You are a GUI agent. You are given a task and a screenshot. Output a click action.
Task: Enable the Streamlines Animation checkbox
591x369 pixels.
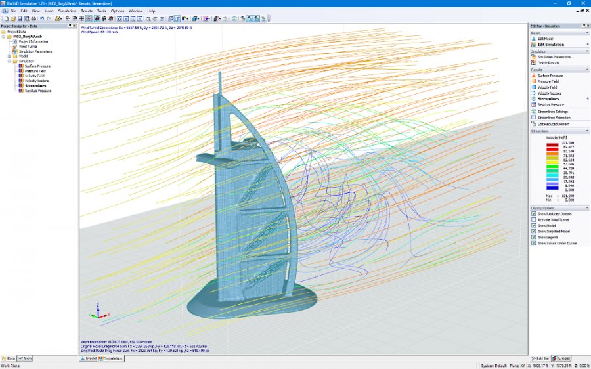tap(534, 118)
